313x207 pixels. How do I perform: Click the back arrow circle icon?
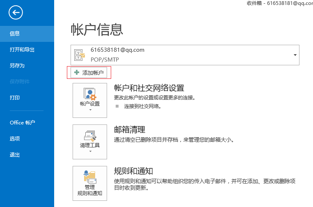pos(16,13)
